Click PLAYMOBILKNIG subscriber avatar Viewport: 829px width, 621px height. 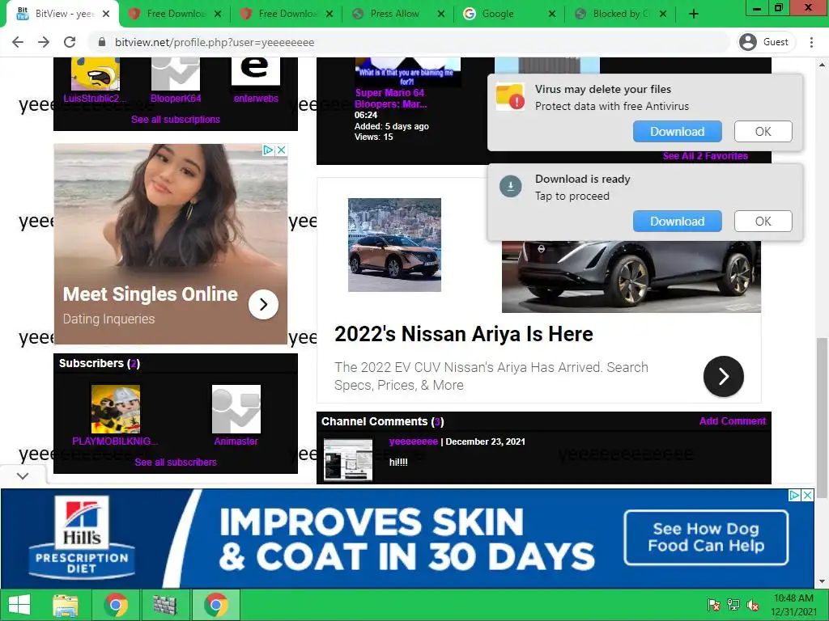(x=116, y=409)
